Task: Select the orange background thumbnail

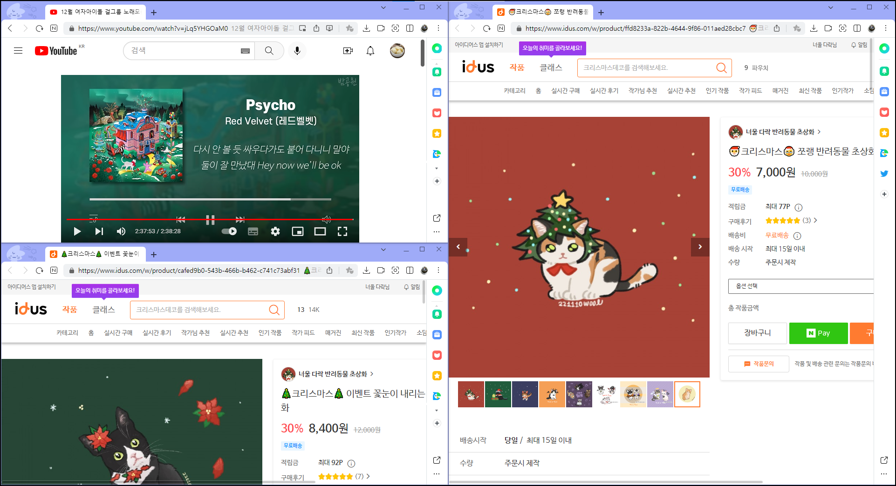Action: pyautogui.click(x=552, y=394)
